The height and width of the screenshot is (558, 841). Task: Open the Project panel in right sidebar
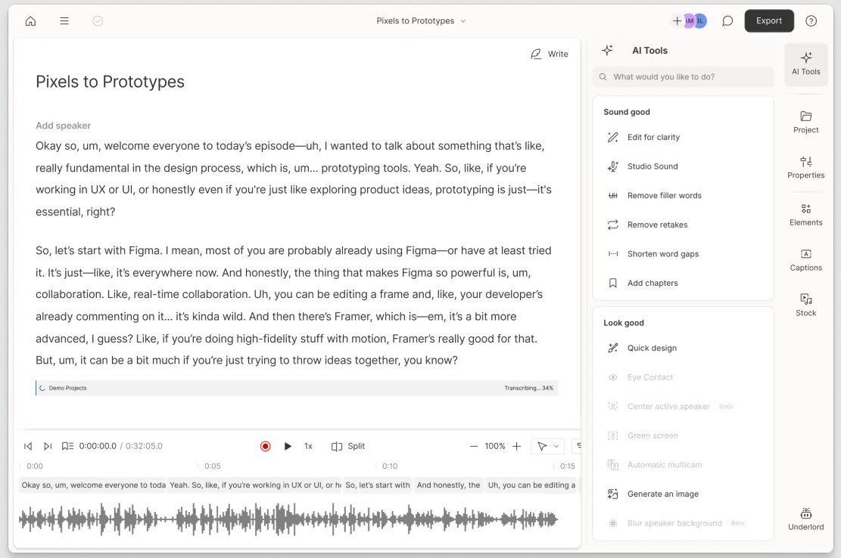click(x=805, y=122)
